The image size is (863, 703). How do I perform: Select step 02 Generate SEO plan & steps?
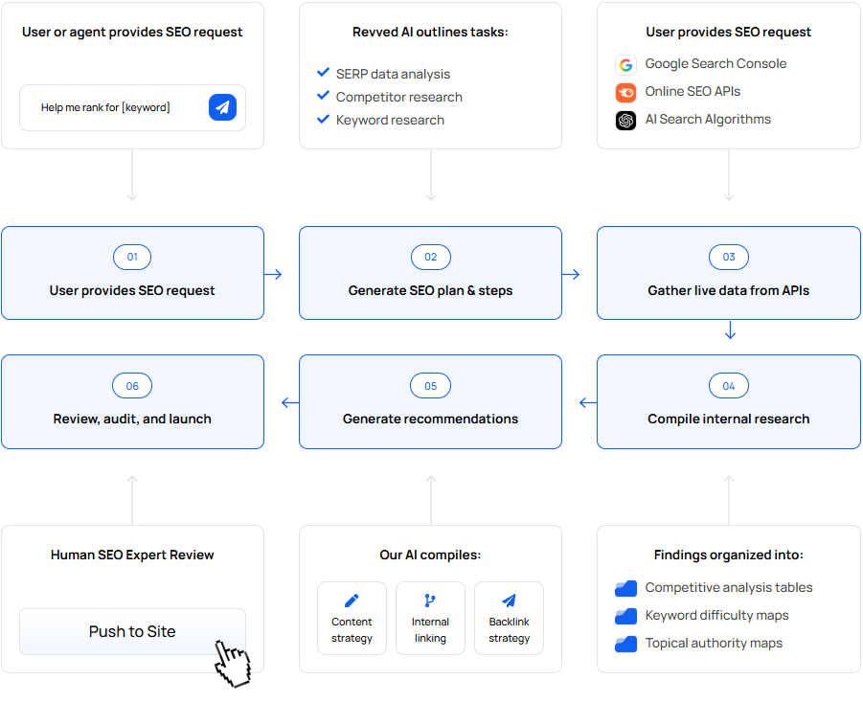pyautogui.click(x=430, y=273)
